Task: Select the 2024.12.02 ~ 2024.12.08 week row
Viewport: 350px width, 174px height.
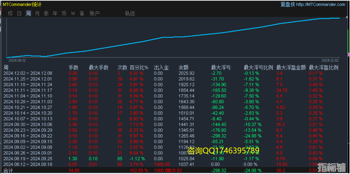Action: tap(28, 73)
